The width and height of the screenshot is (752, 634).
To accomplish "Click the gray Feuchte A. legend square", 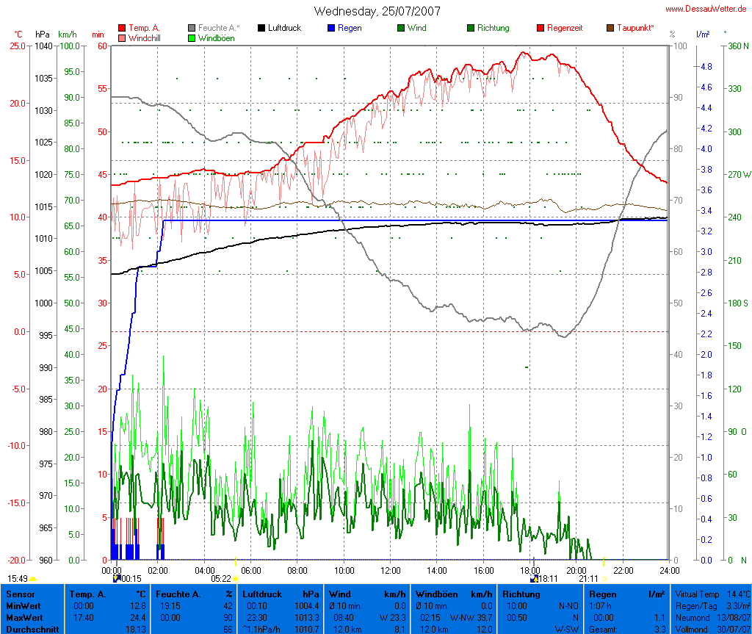I will coord(192,28).
